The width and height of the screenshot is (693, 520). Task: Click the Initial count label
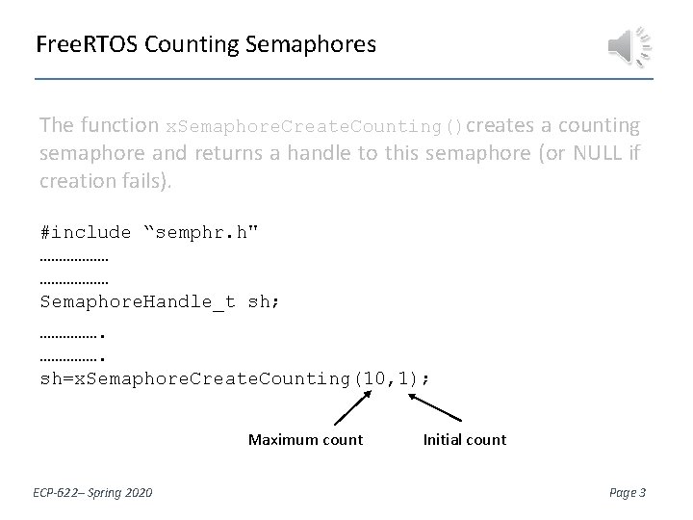click(464, 440)
